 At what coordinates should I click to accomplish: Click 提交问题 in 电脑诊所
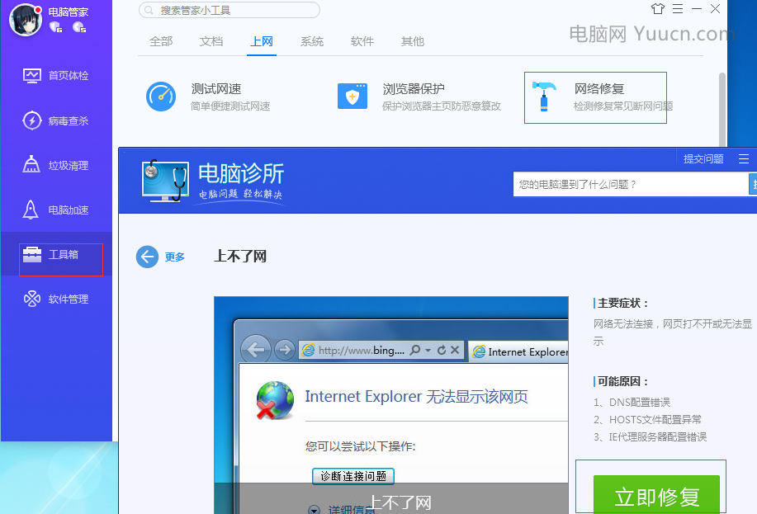coord(703,158)
